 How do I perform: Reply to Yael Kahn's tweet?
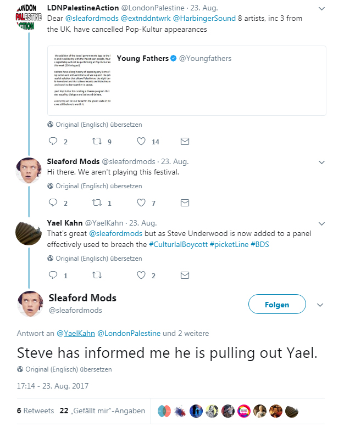53,275
